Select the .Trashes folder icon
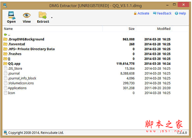 point(5,54)
